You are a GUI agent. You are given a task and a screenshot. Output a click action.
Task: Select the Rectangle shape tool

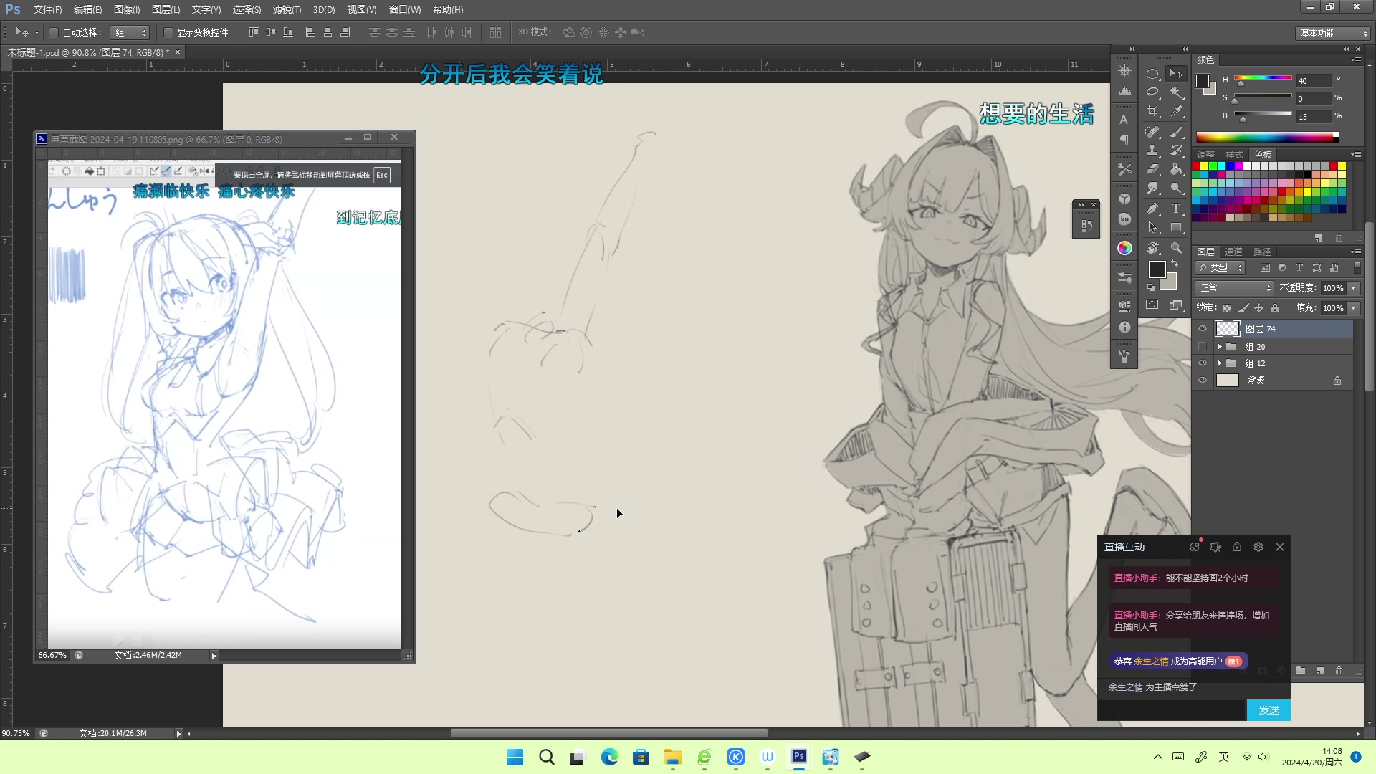(x=1176, y=228)
